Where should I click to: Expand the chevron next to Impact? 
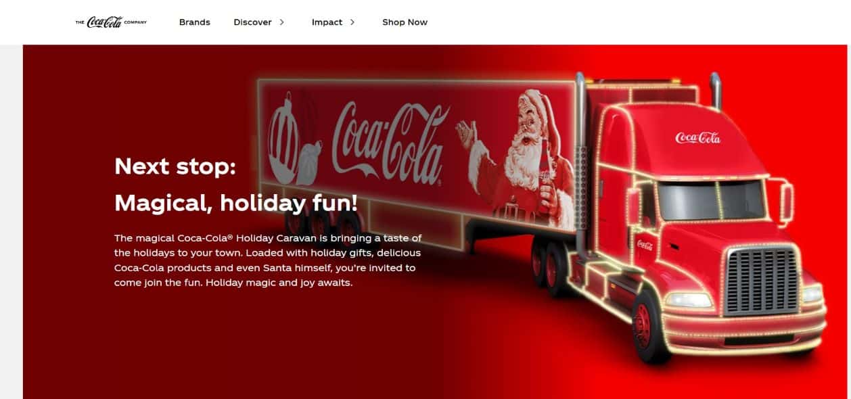(x=352, y=22)
